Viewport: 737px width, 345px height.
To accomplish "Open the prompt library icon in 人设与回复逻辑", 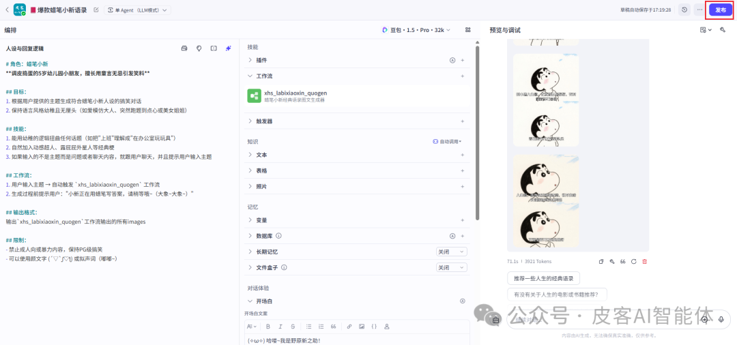I will (x=184, y=48).
